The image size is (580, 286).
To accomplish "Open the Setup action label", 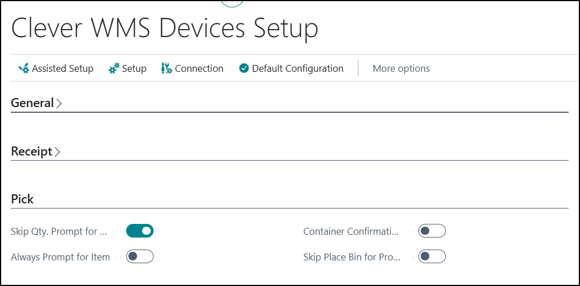I will click(x=134, y=68).
